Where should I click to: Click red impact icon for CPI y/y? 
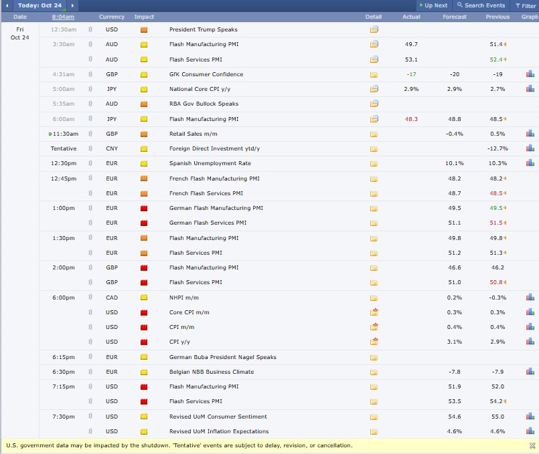coord(144,342)
